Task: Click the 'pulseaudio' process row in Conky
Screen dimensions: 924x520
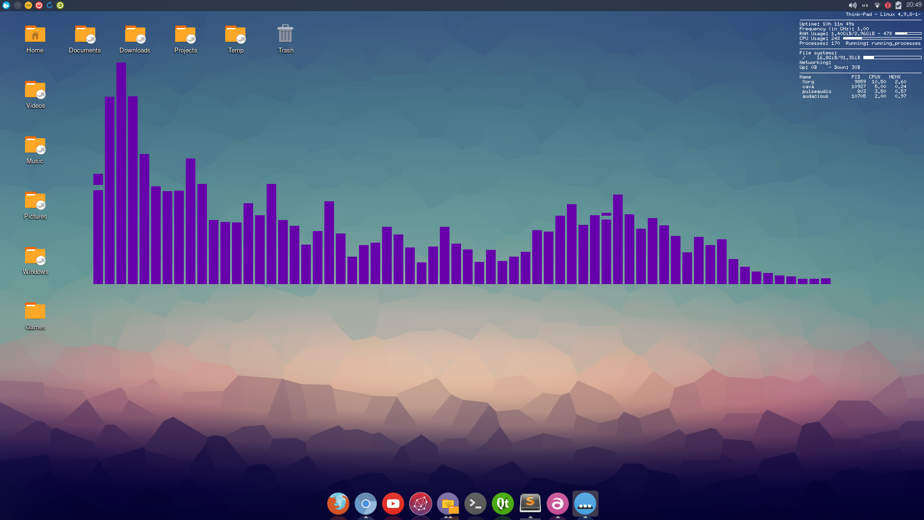Action: [854, 91]
